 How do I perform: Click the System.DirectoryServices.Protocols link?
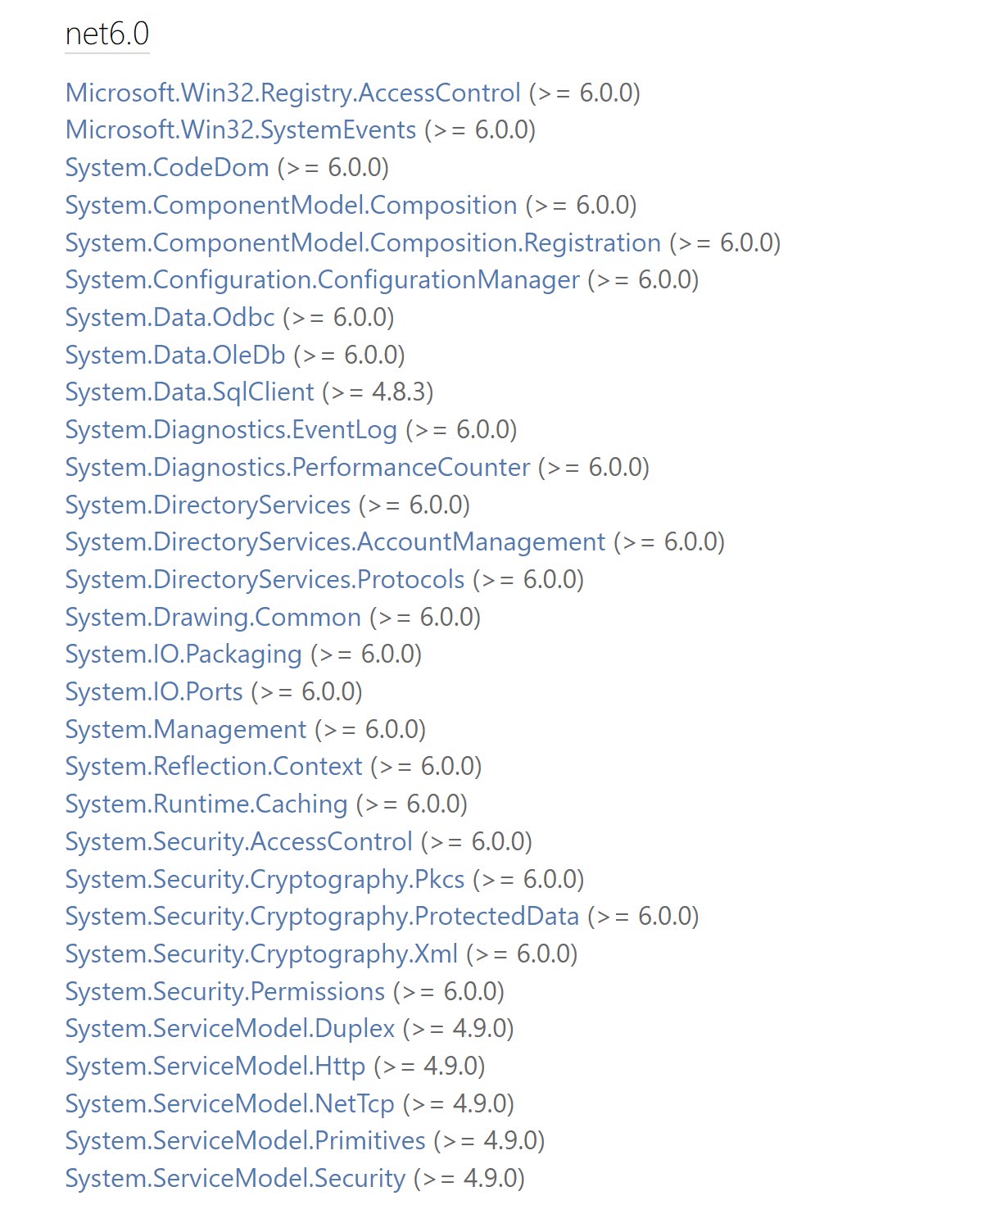point(265,580)
